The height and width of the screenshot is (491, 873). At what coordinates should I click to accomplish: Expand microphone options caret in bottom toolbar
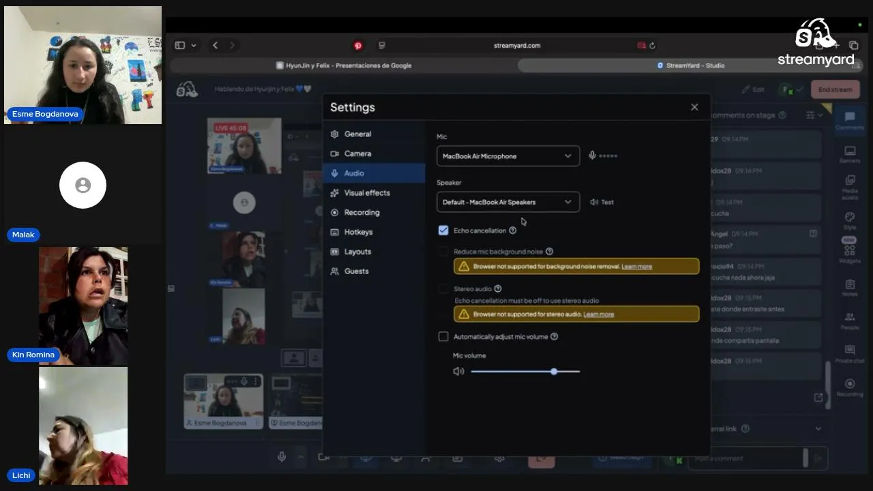click(x=300, y=457)
